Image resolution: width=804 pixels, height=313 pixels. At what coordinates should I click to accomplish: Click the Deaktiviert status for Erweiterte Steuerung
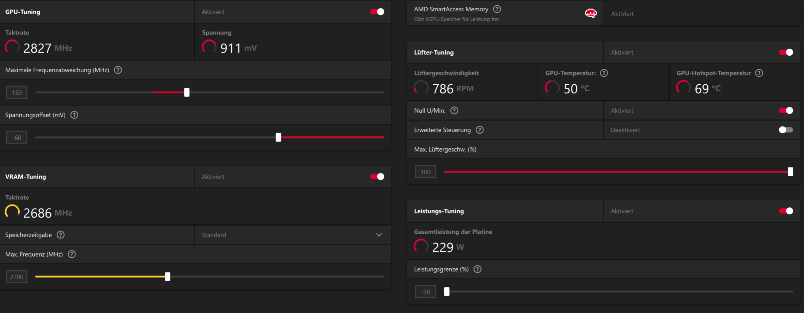coord(625,130)
